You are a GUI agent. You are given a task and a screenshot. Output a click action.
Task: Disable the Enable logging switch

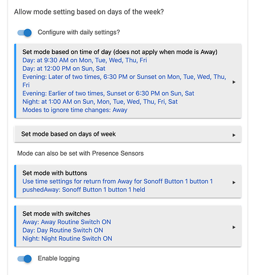24,258
